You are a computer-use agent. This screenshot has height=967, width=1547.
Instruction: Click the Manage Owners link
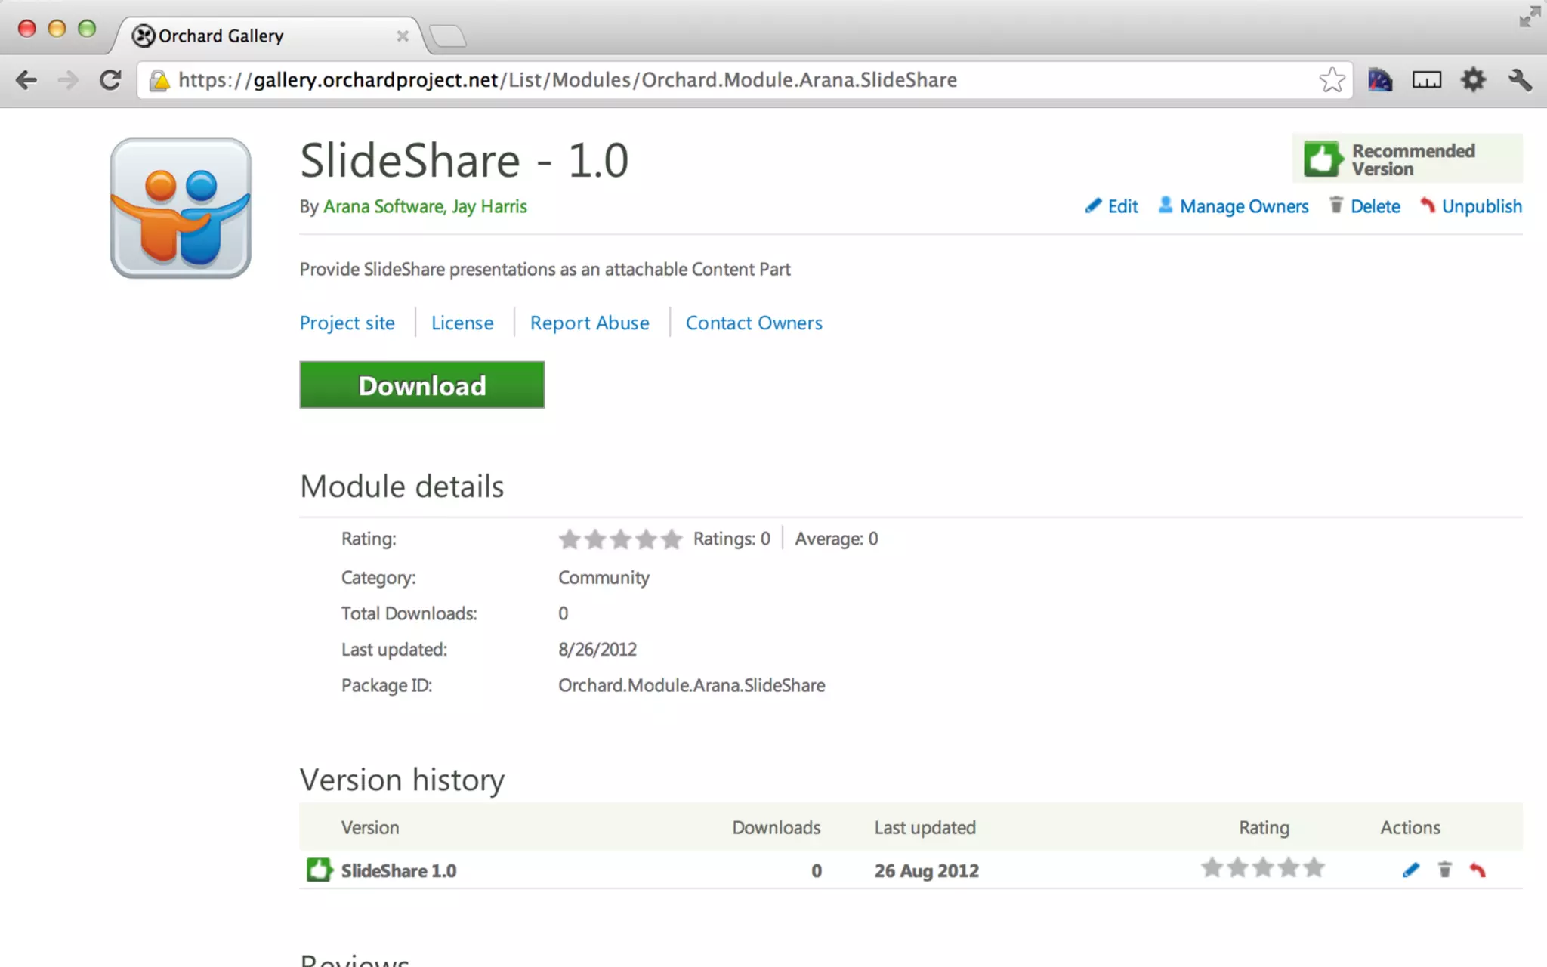tap(1243, 206)
